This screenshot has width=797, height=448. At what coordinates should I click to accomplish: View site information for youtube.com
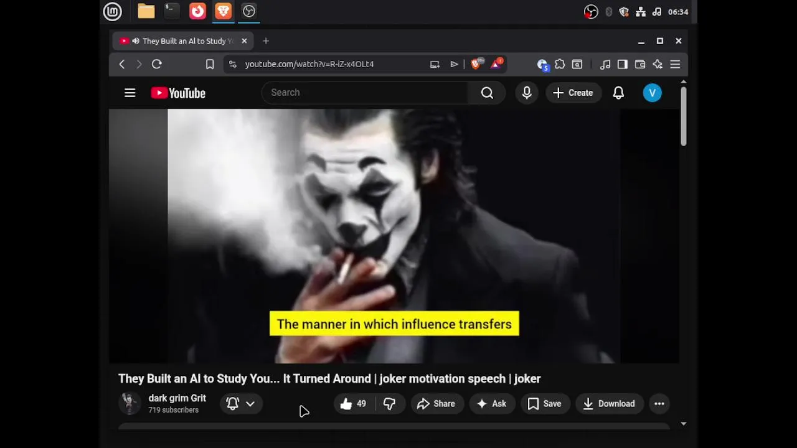[232, 64]
